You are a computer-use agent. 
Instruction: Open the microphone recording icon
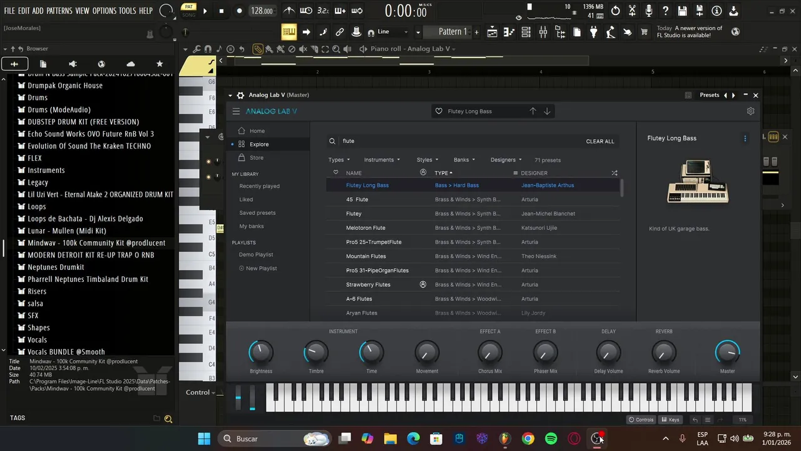pos(649,11)
